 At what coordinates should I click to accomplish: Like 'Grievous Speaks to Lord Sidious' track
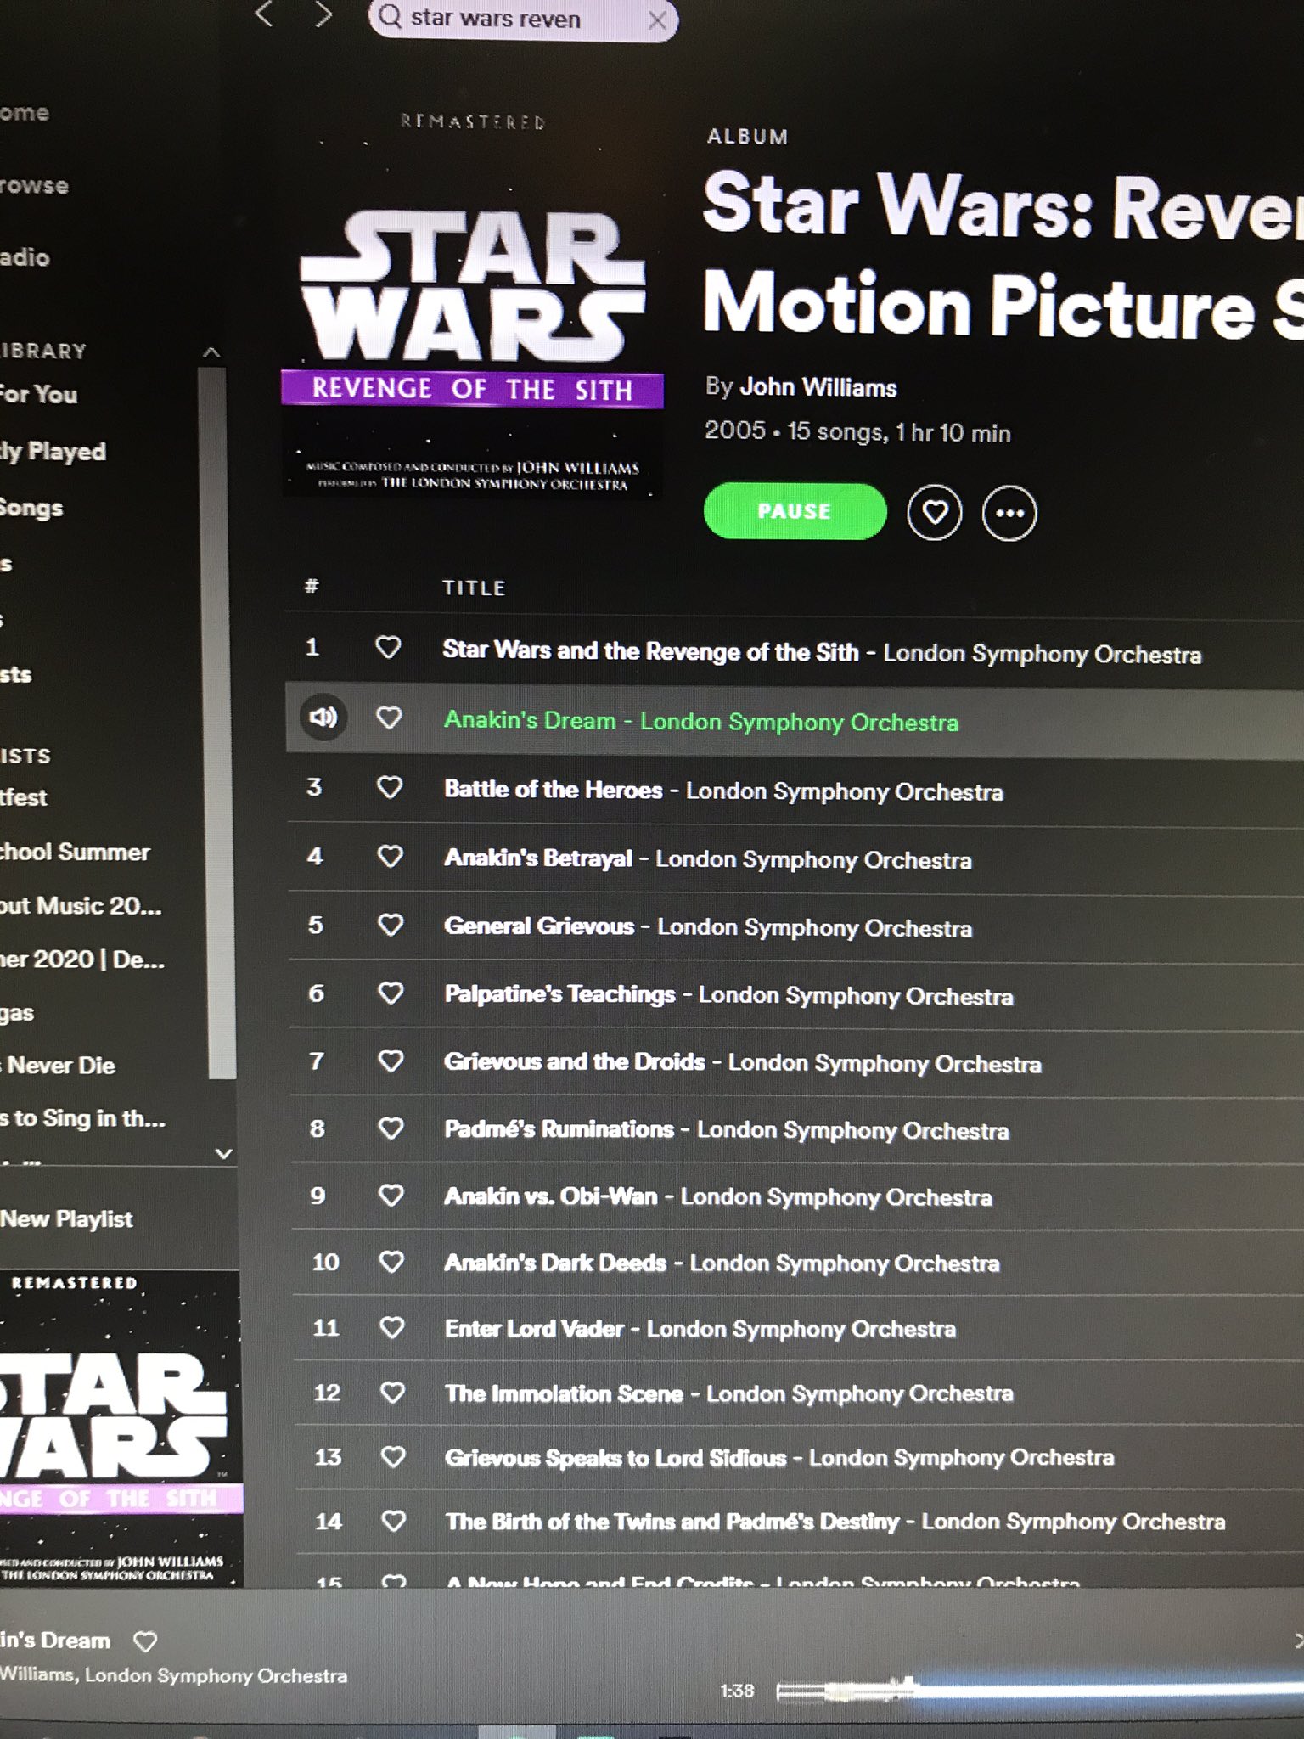coord(393,1458)
